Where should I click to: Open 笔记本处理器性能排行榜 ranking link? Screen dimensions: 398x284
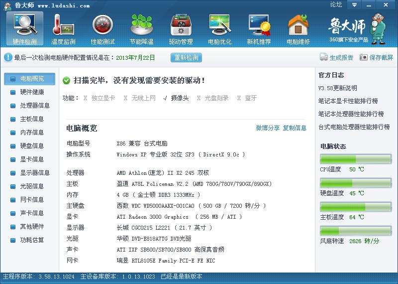(351, 114)
